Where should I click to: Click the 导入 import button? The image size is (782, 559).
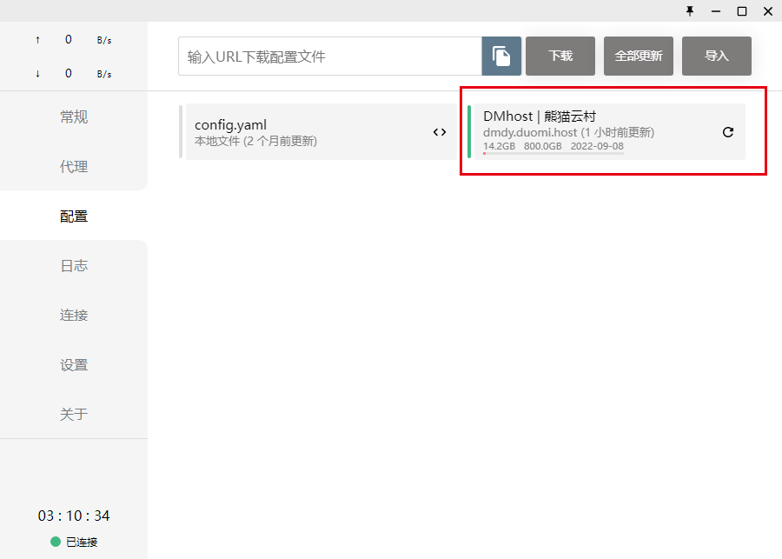pyautogui.click(x=717, y=56)
